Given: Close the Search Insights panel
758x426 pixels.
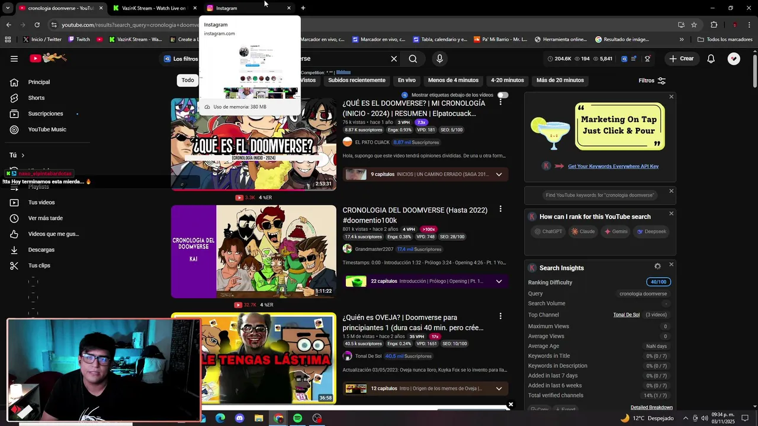Looking at the screenshot, I should click(x=671, y=264).
